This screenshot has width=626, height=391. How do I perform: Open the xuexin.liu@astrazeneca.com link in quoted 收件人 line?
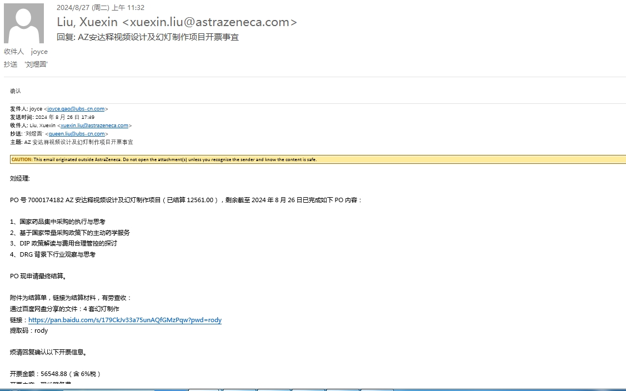click(x=94, y=126)
